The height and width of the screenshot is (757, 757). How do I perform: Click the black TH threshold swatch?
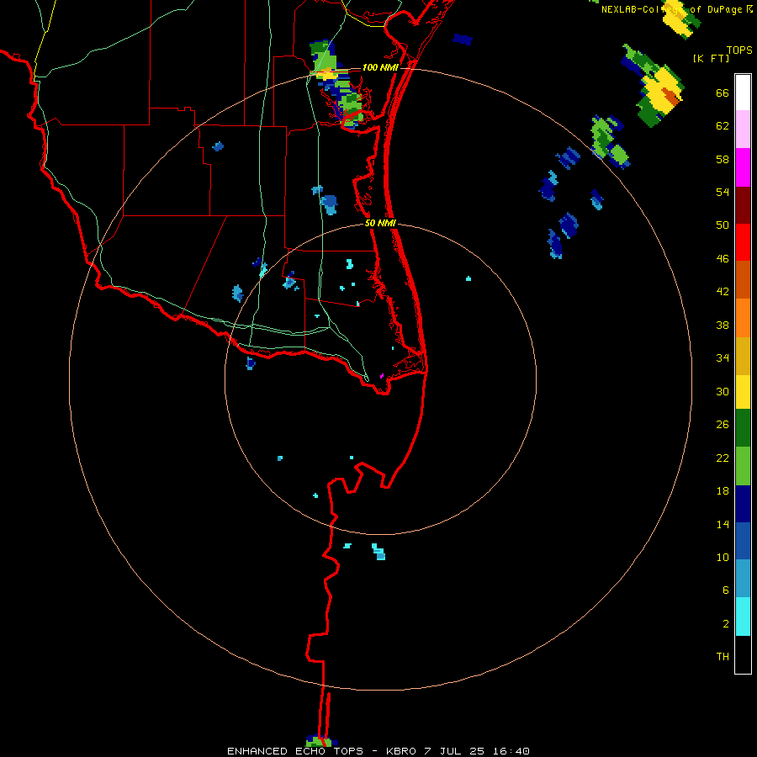(x=743, y=654)
